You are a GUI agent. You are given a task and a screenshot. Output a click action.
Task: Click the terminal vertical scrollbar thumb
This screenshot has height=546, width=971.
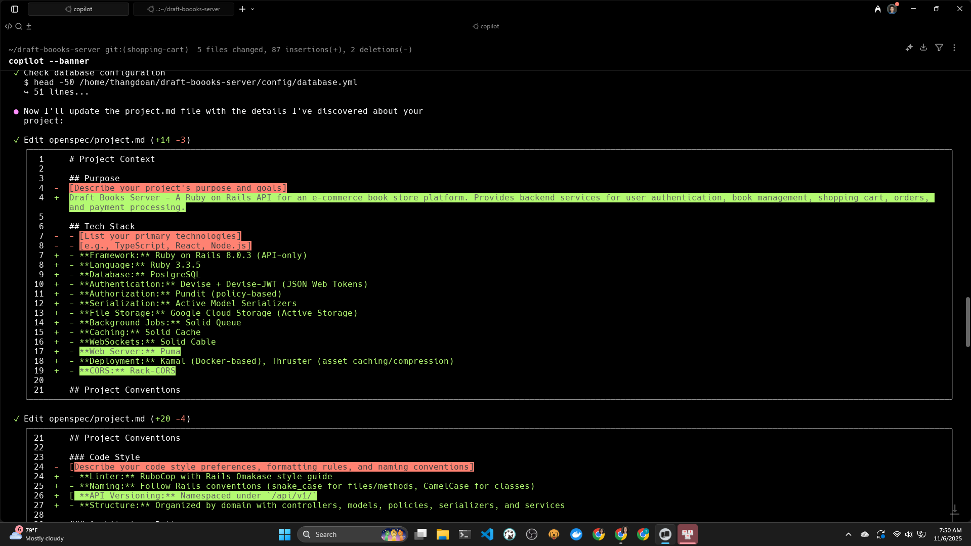pos(967,322)
